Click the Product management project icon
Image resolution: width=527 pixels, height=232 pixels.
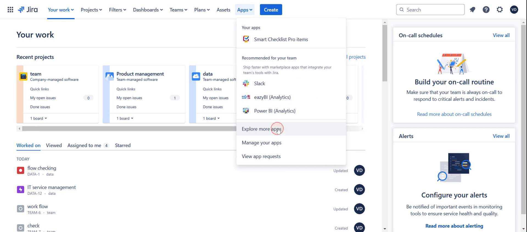tap(110, 76)
